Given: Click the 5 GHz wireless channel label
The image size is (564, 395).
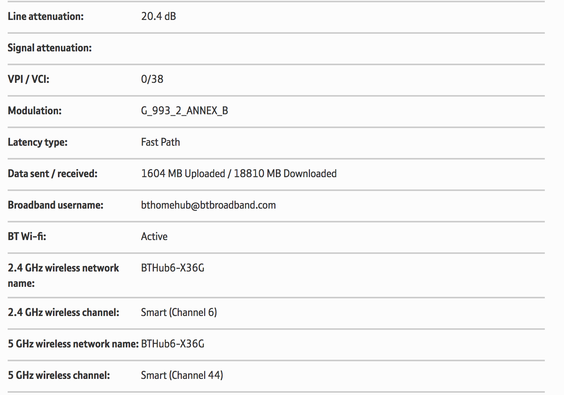Looking at the screenshot, I should pos(59,375).
